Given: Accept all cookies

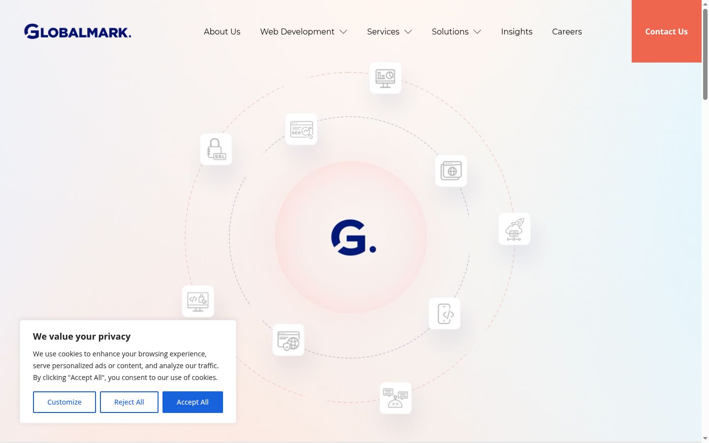Looking at the screenshot, I should click(193, 402).
